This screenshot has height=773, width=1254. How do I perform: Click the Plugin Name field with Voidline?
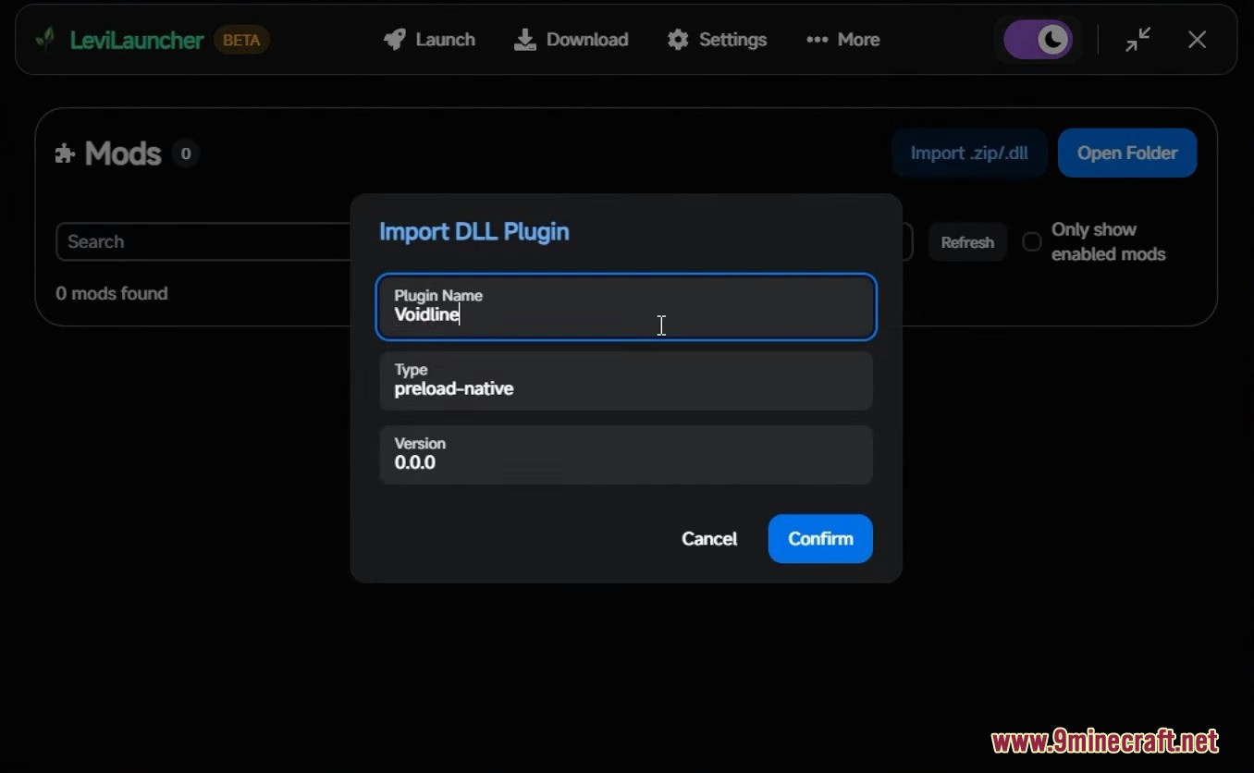(625, 307)
